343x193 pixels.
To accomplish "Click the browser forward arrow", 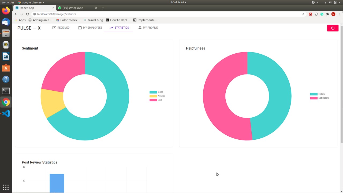I will point(21,14).
